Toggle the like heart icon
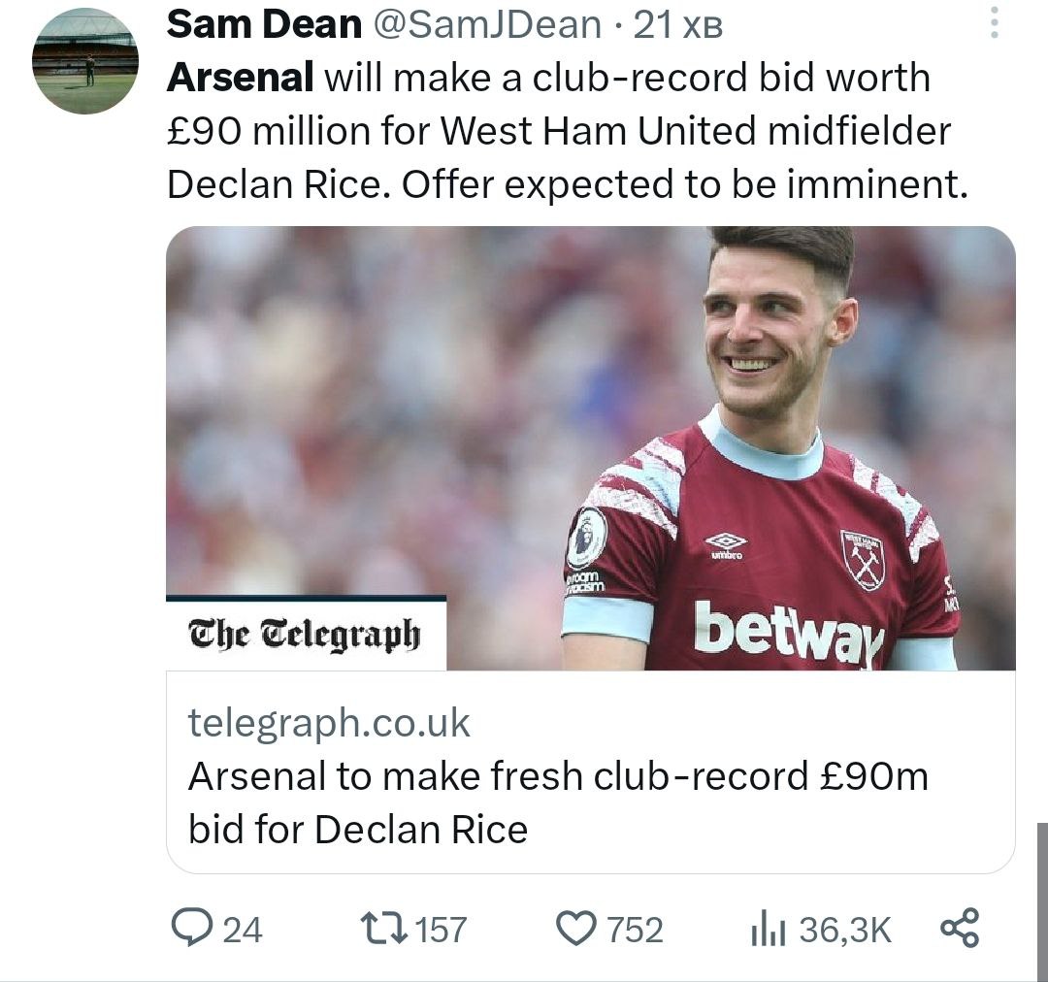 [x=578, y=929]
